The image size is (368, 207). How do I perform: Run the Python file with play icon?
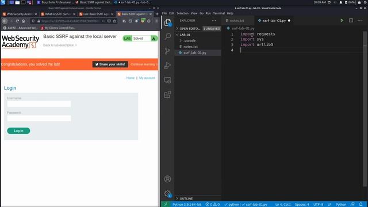coord(342,21)
